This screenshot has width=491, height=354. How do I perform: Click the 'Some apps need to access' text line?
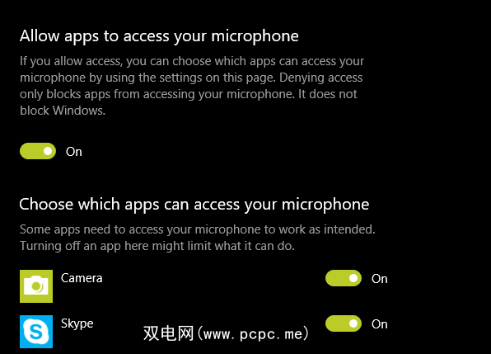pyautogui.click(x=198, y=229)
